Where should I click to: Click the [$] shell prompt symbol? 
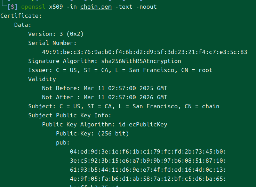13,7
